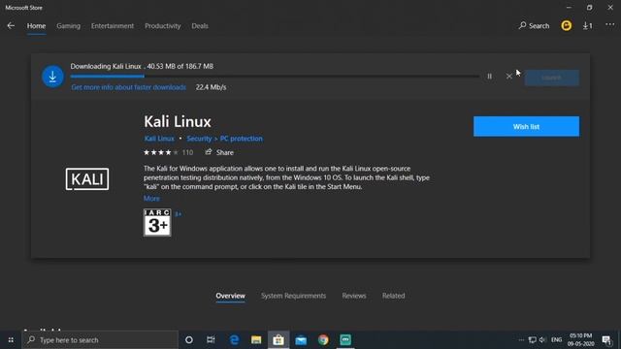
Task: Click the Microsoft Store taskbar icon
Action: click(278, 340)
